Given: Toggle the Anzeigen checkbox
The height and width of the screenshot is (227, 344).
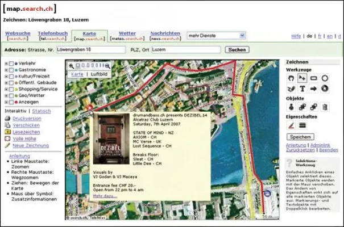Looking at the screenshot, I should point(11,102).
